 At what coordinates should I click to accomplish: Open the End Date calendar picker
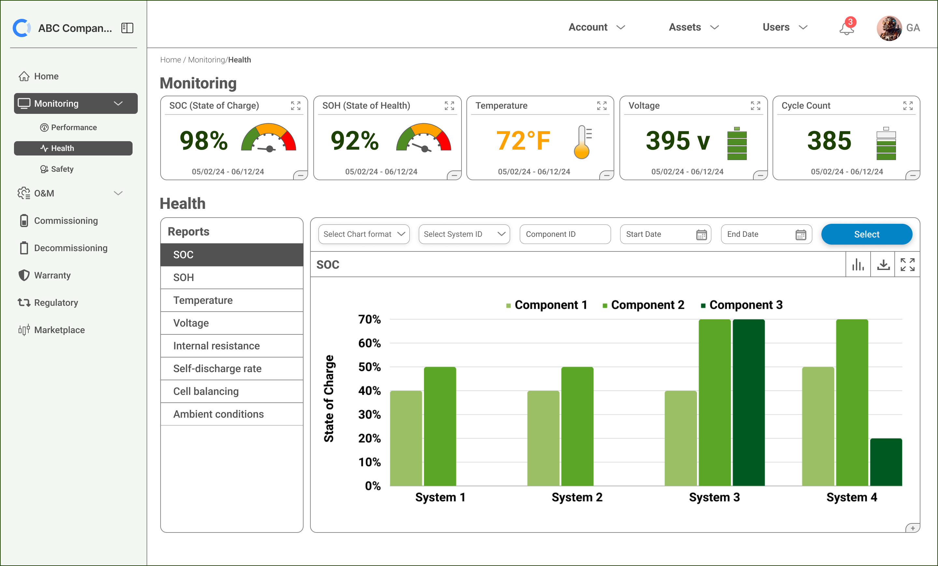pyautogui.click(x=801, y=235)
